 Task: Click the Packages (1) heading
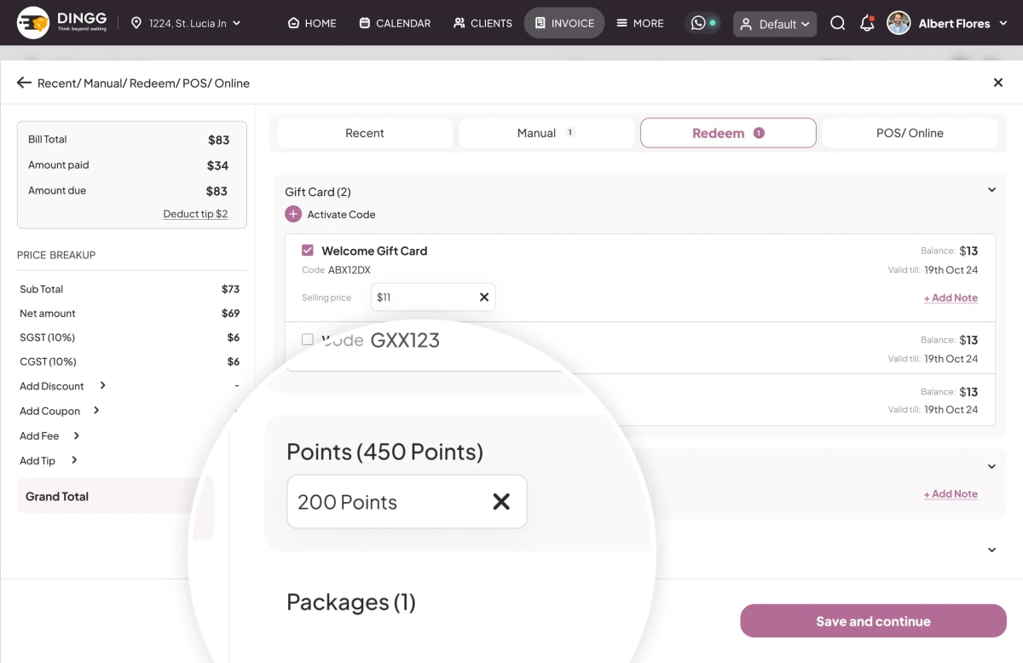[351, 602]
